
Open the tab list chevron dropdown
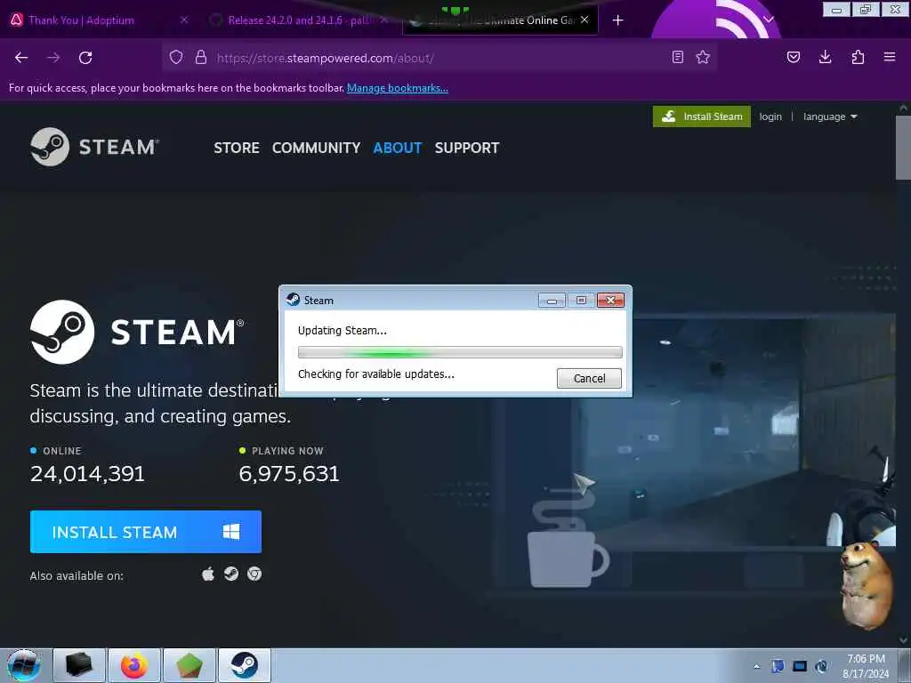(769, 20)
